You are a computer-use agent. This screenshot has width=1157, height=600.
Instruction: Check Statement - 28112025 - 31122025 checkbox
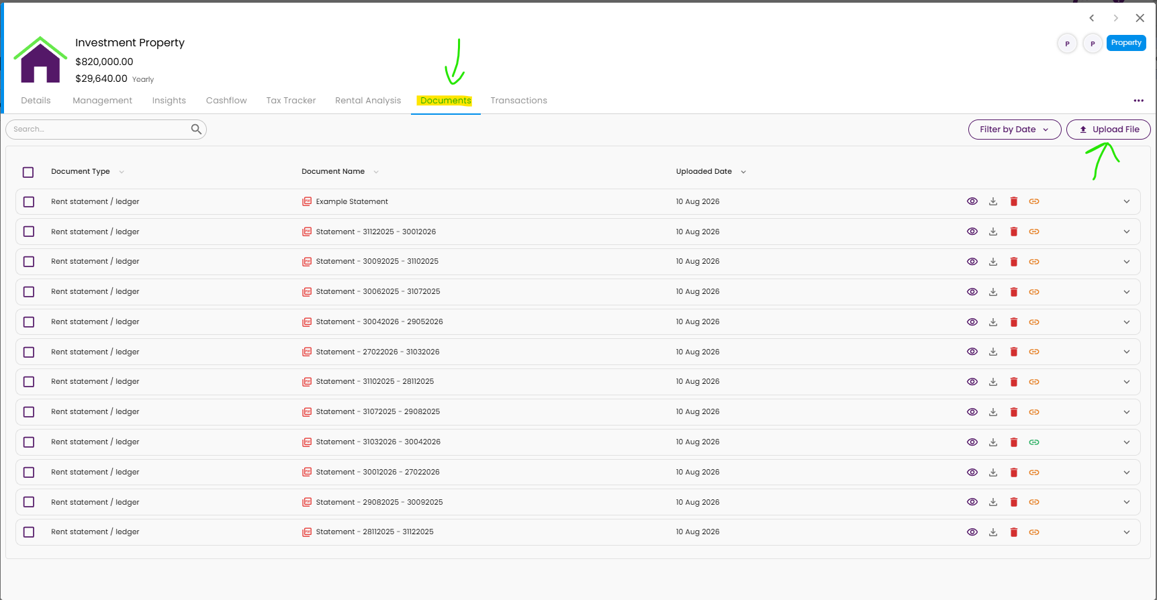point(28,532)
